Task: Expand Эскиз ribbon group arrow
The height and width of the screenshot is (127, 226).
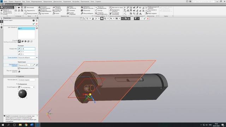Action: tap(36, 16)
